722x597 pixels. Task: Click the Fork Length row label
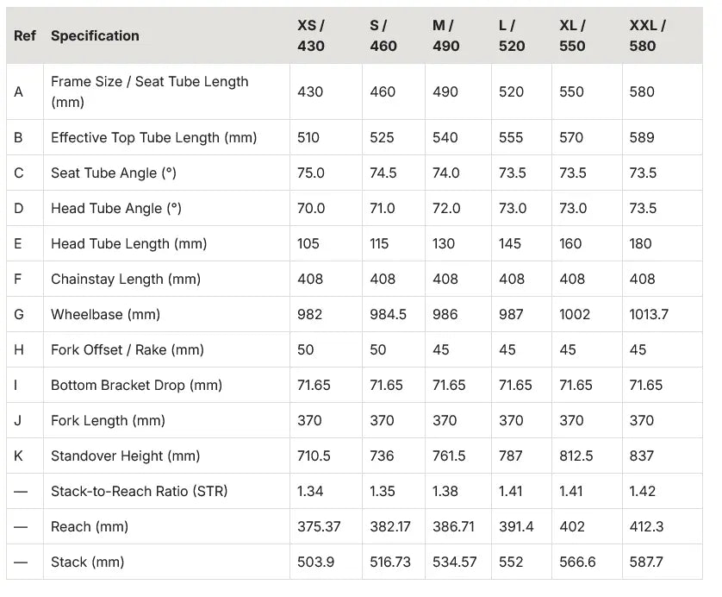tap(109, 421)
